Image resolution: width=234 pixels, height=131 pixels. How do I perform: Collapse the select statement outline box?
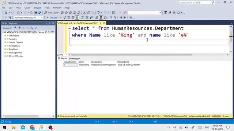[x=69, y=28]
